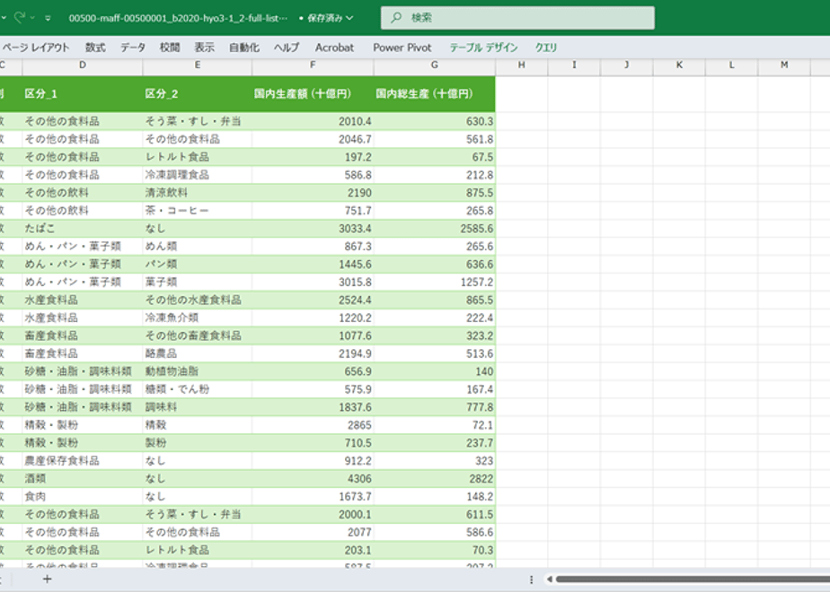Select the cell with value 70.3
The image size is (830, 592).
pos(435,550)
